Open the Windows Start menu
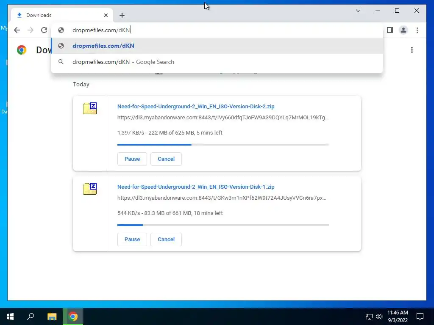This screenshot has width=434, height=325. coord(10,317)
